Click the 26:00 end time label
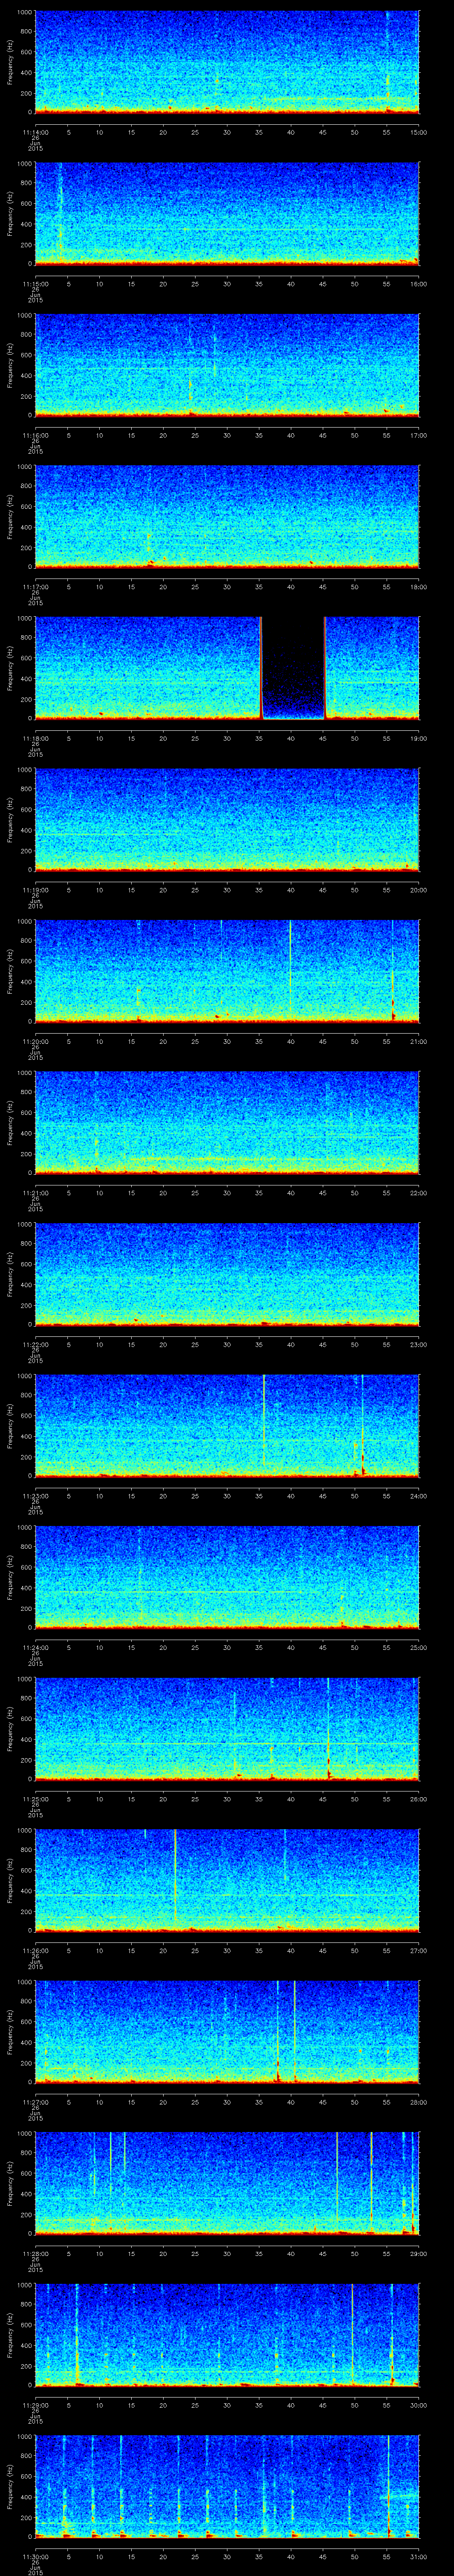 (419, 1798)
